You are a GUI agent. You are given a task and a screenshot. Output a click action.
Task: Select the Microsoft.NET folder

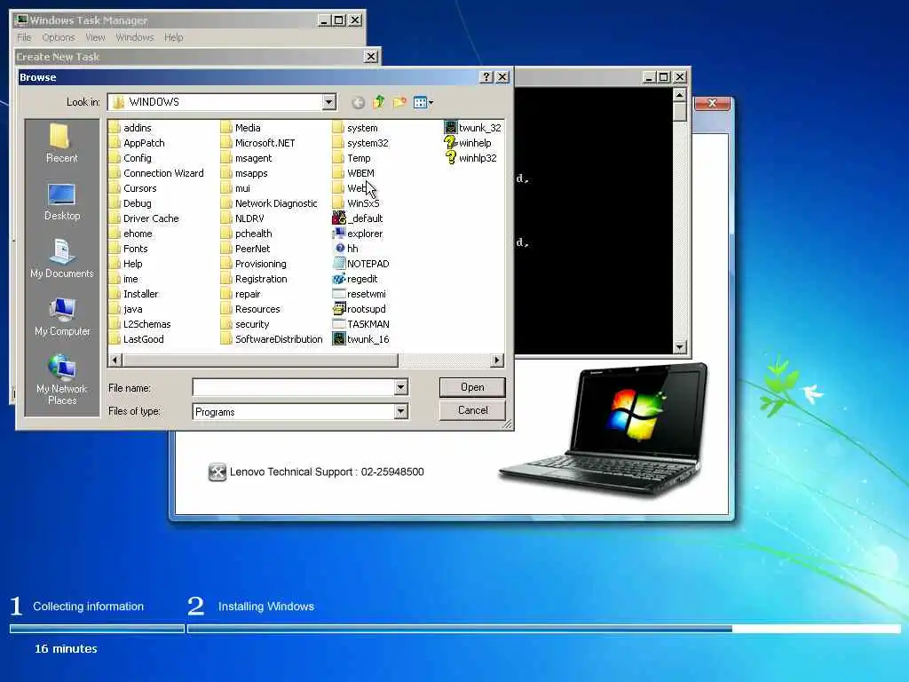tap(258, 143)
